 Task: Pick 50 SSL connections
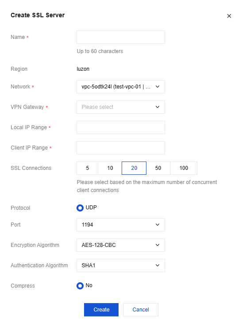click(158, 168)
